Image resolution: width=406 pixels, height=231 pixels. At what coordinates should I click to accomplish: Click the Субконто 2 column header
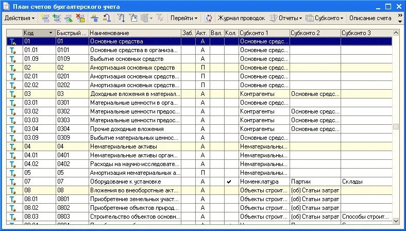pyautogui.click(x=315, y=33)
